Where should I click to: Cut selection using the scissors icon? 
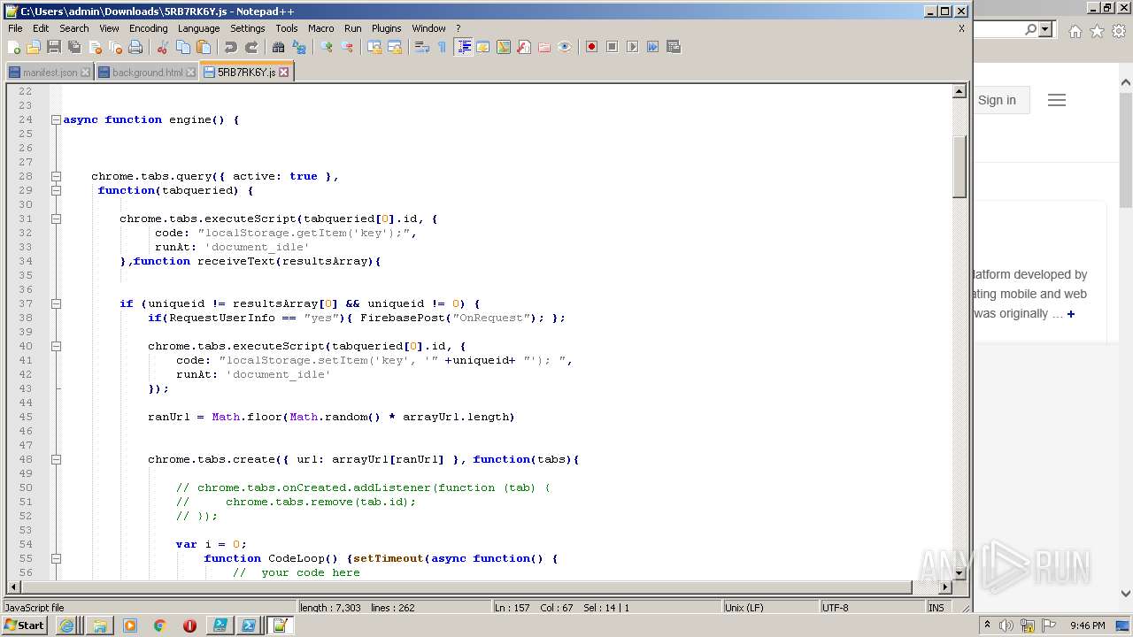click(x=163, y=47)
